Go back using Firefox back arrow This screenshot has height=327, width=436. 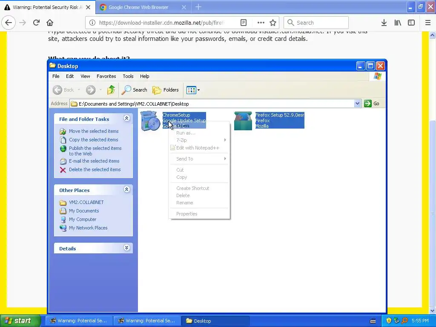pyautogui.click(x=9, y=23)
